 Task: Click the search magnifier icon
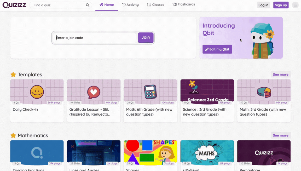(x=88, y=5)
